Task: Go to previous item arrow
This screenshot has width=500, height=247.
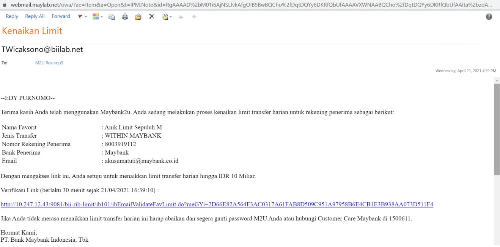Action: [181, 17]
